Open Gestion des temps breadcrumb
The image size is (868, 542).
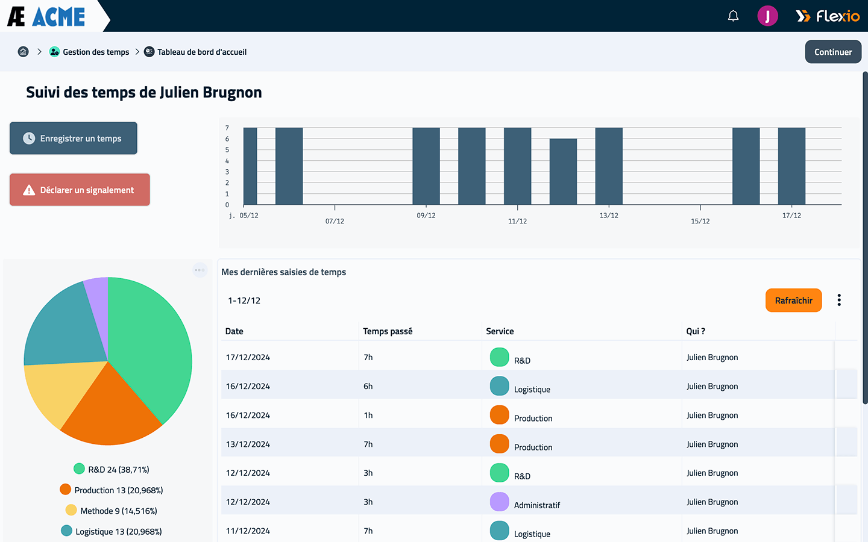(x=96, y=52)
